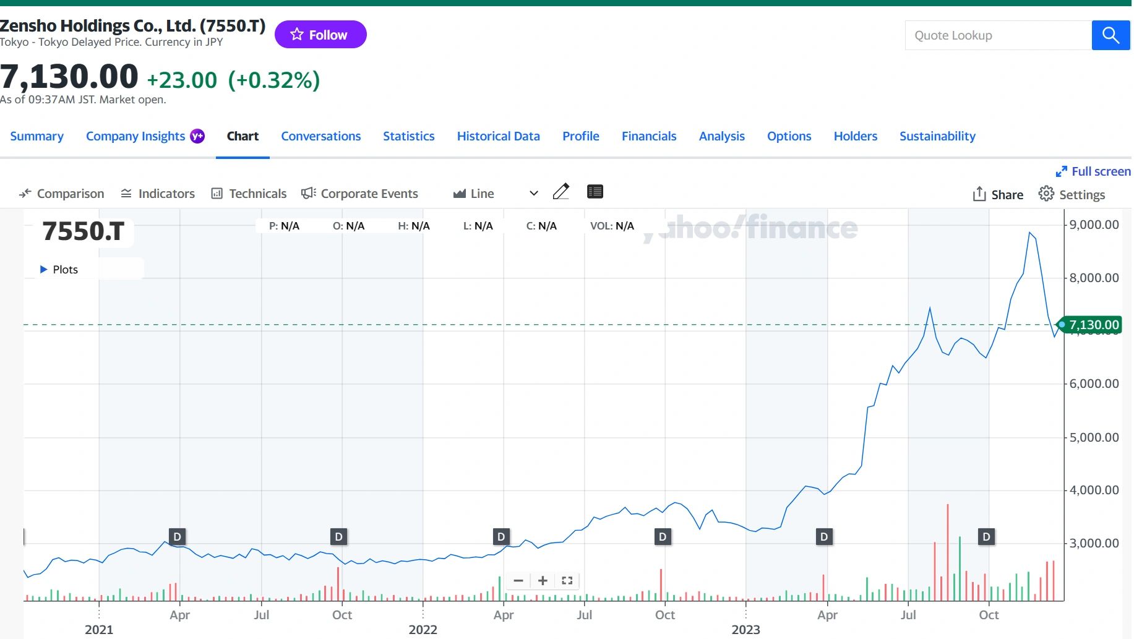The image size is (1134, 639).
Task: Click the 9,000.00 y-axis label
Action: click(x=1094, y=225)
